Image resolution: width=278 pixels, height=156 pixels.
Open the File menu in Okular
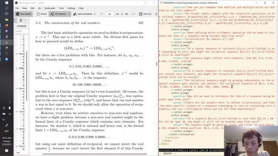click(17, 8)
